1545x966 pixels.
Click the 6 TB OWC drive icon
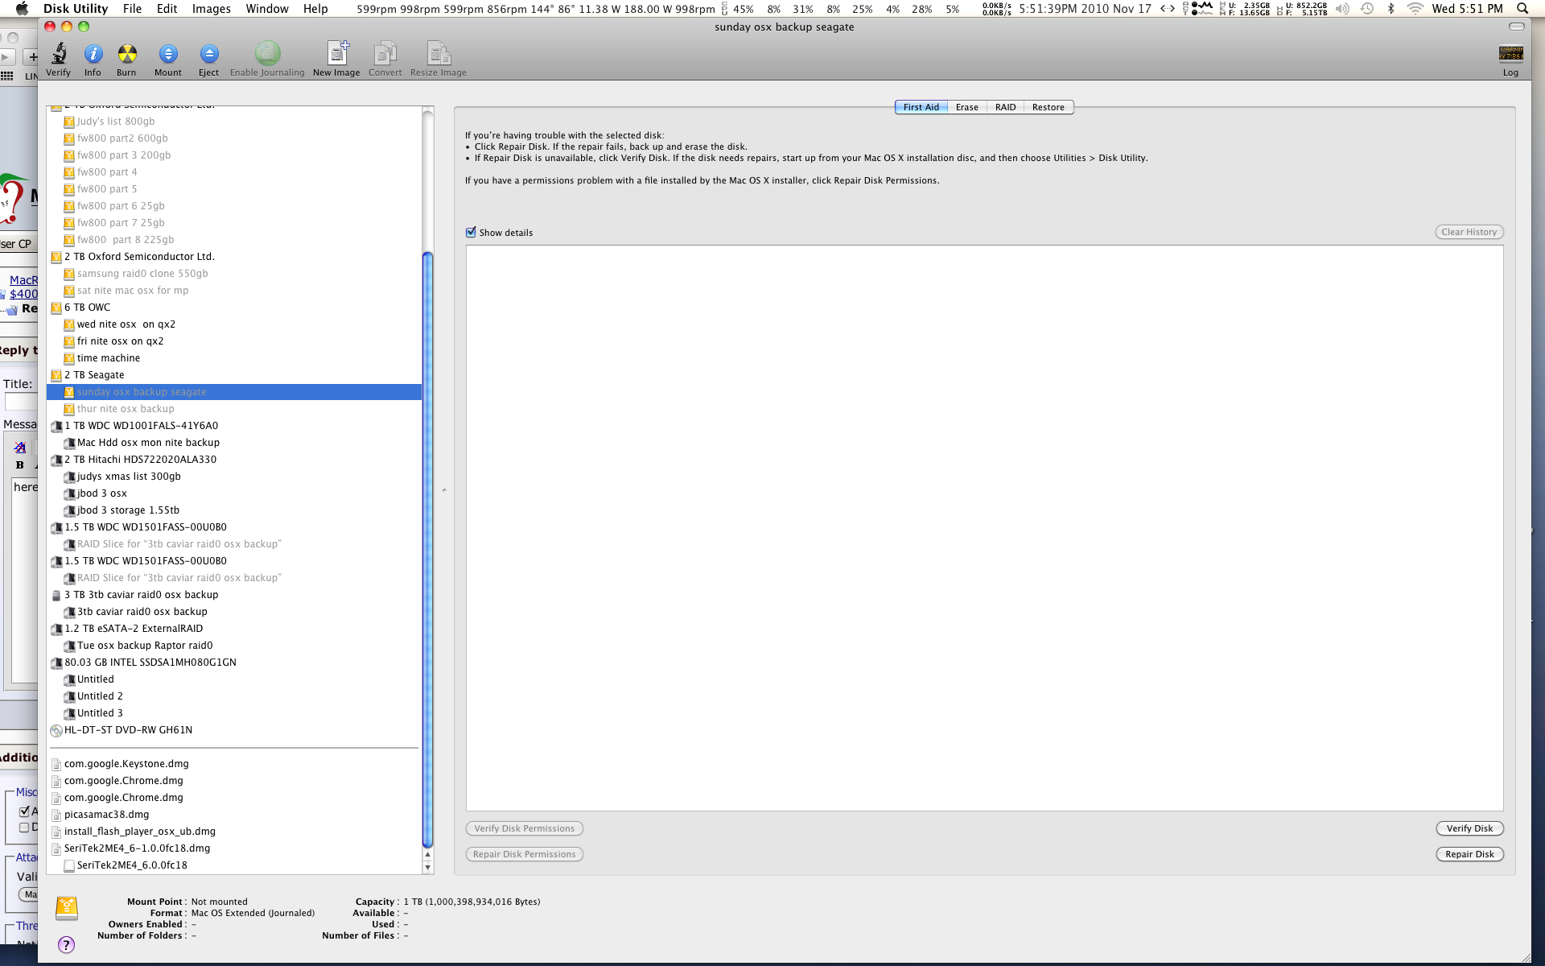tap(56, 308)
